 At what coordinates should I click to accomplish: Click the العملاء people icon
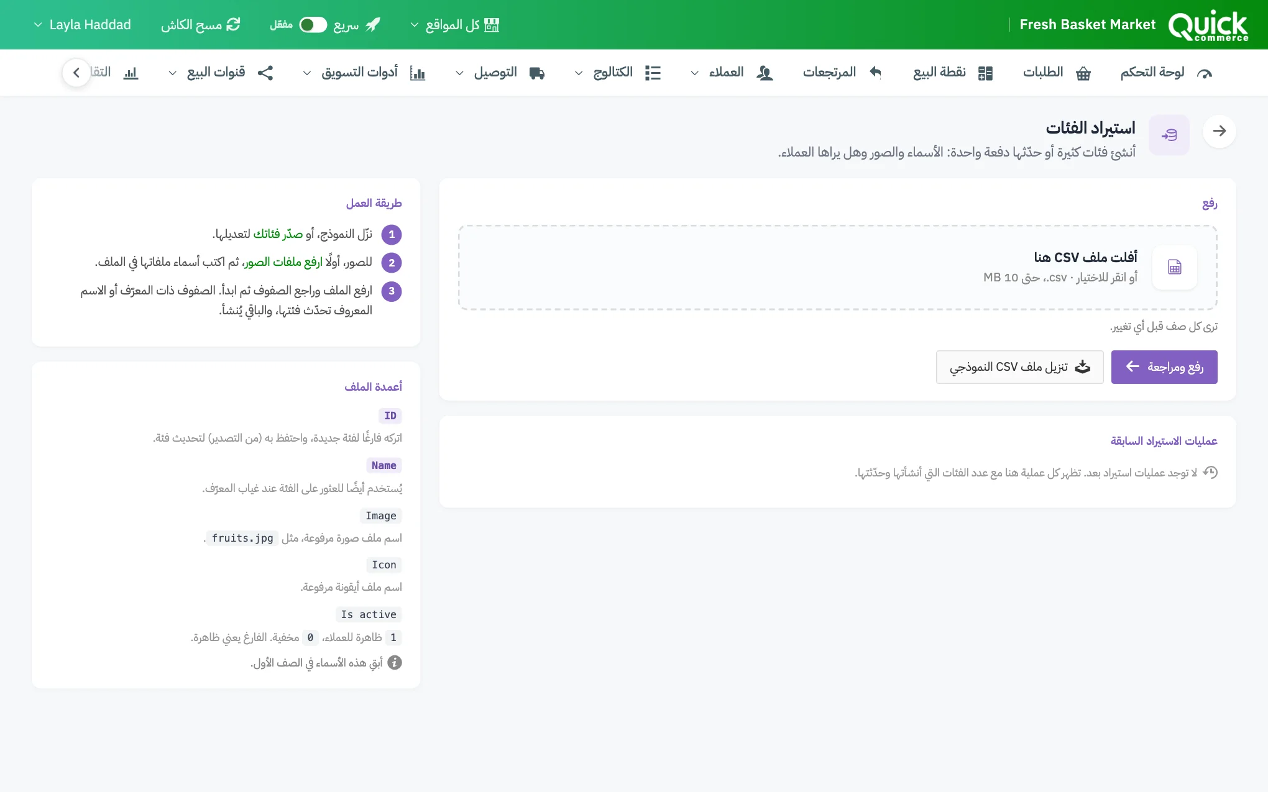coord(765,73)
